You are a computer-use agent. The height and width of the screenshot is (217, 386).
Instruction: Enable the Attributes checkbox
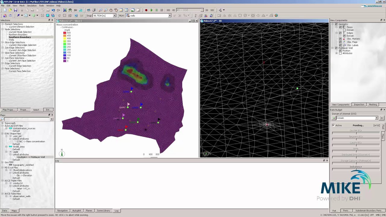(340, 53)
